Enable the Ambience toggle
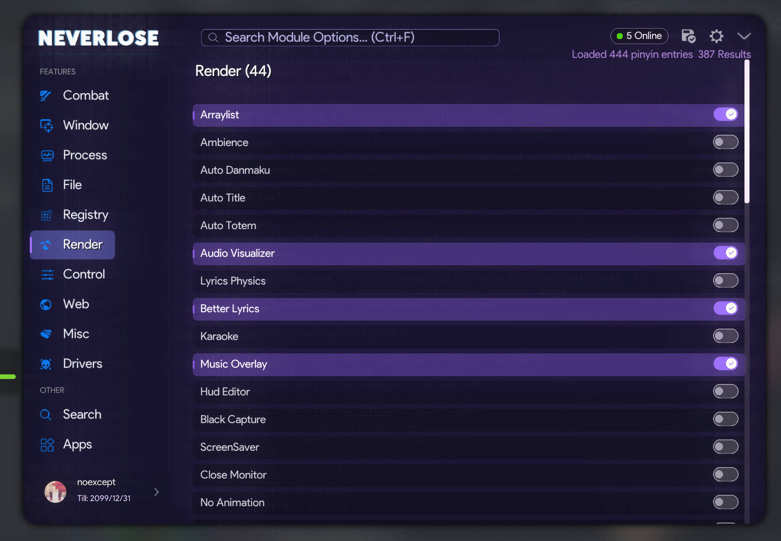Image resolution: width=781 pixels, height=541 pixels. pos(726,142)
